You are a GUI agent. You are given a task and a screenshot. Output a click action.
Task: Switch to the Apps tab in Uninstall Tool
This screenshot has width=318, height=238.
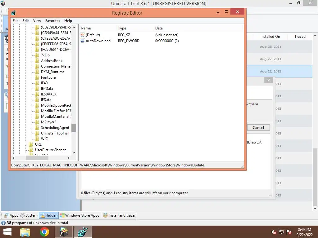point(11,215)
